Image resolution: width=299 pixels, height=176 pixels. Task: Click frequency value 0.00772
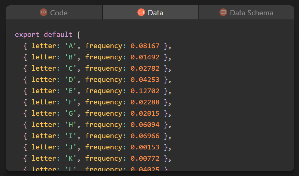(145, 158)
